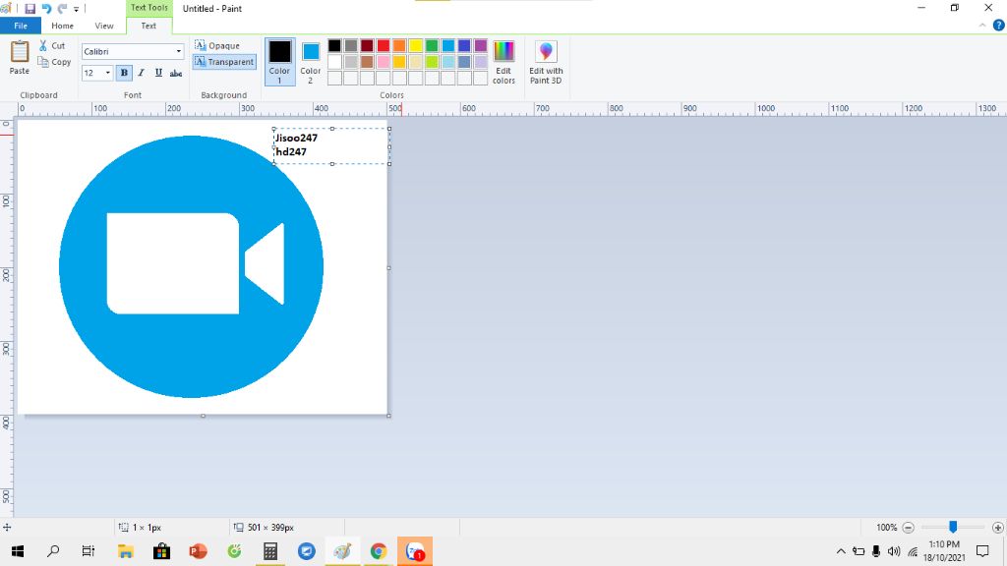The image size is (1007, 566).
Task: Open the File menu
Action: coord(21,26)
